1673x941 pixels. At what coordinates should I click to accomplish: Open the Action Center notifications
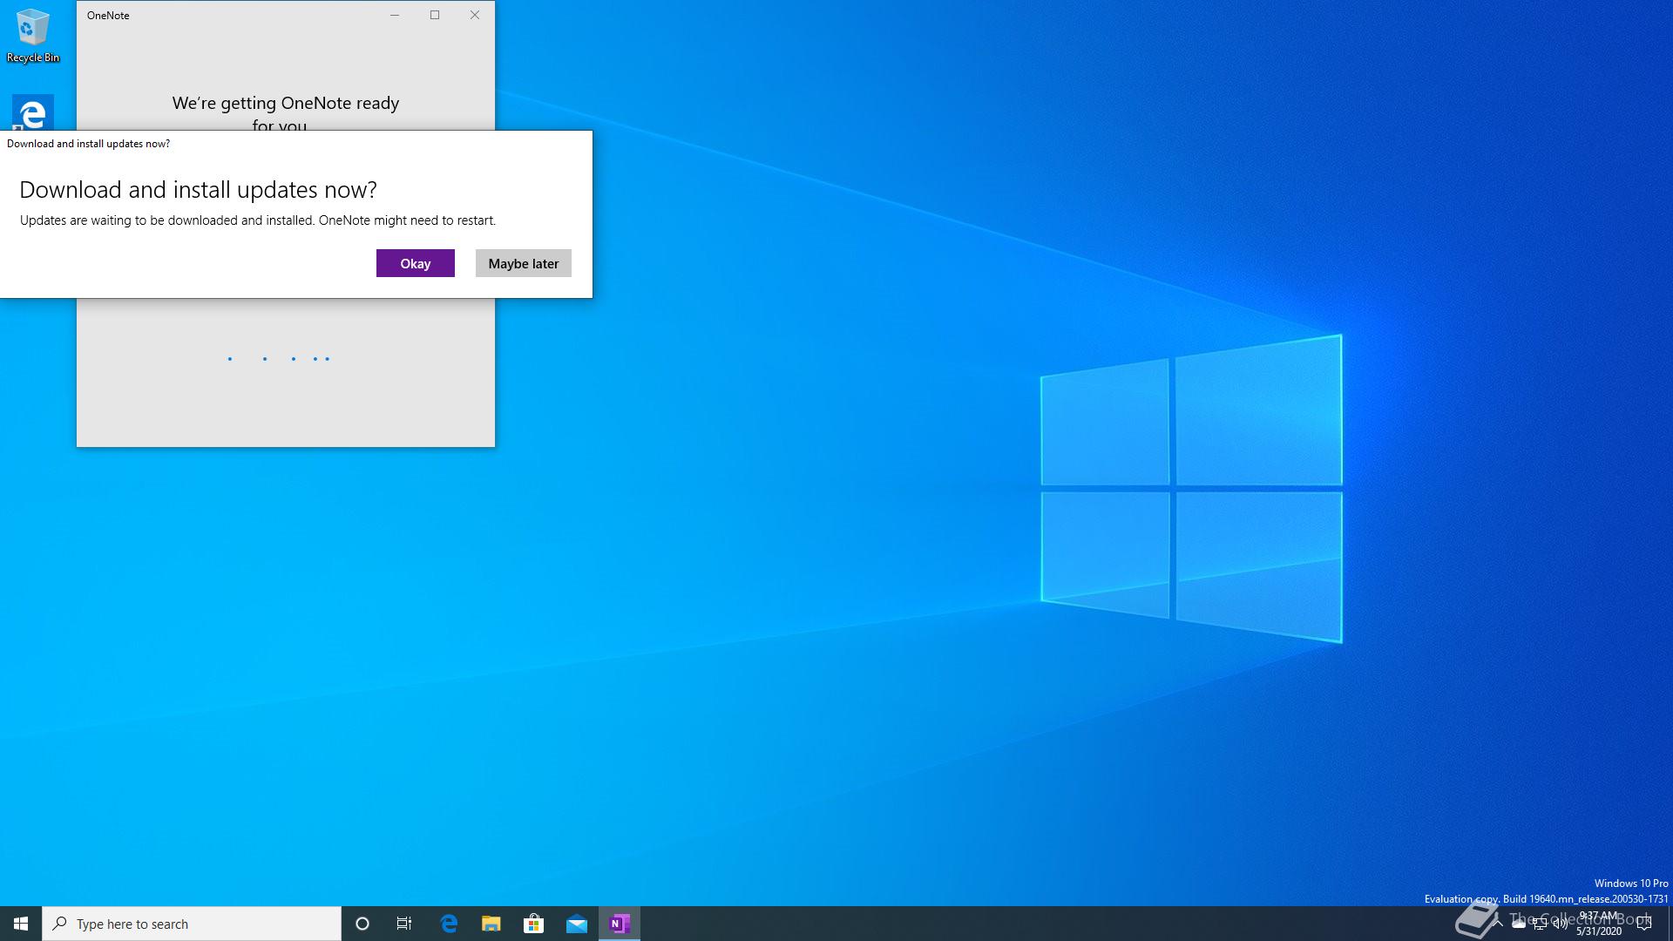[1644, 924]
